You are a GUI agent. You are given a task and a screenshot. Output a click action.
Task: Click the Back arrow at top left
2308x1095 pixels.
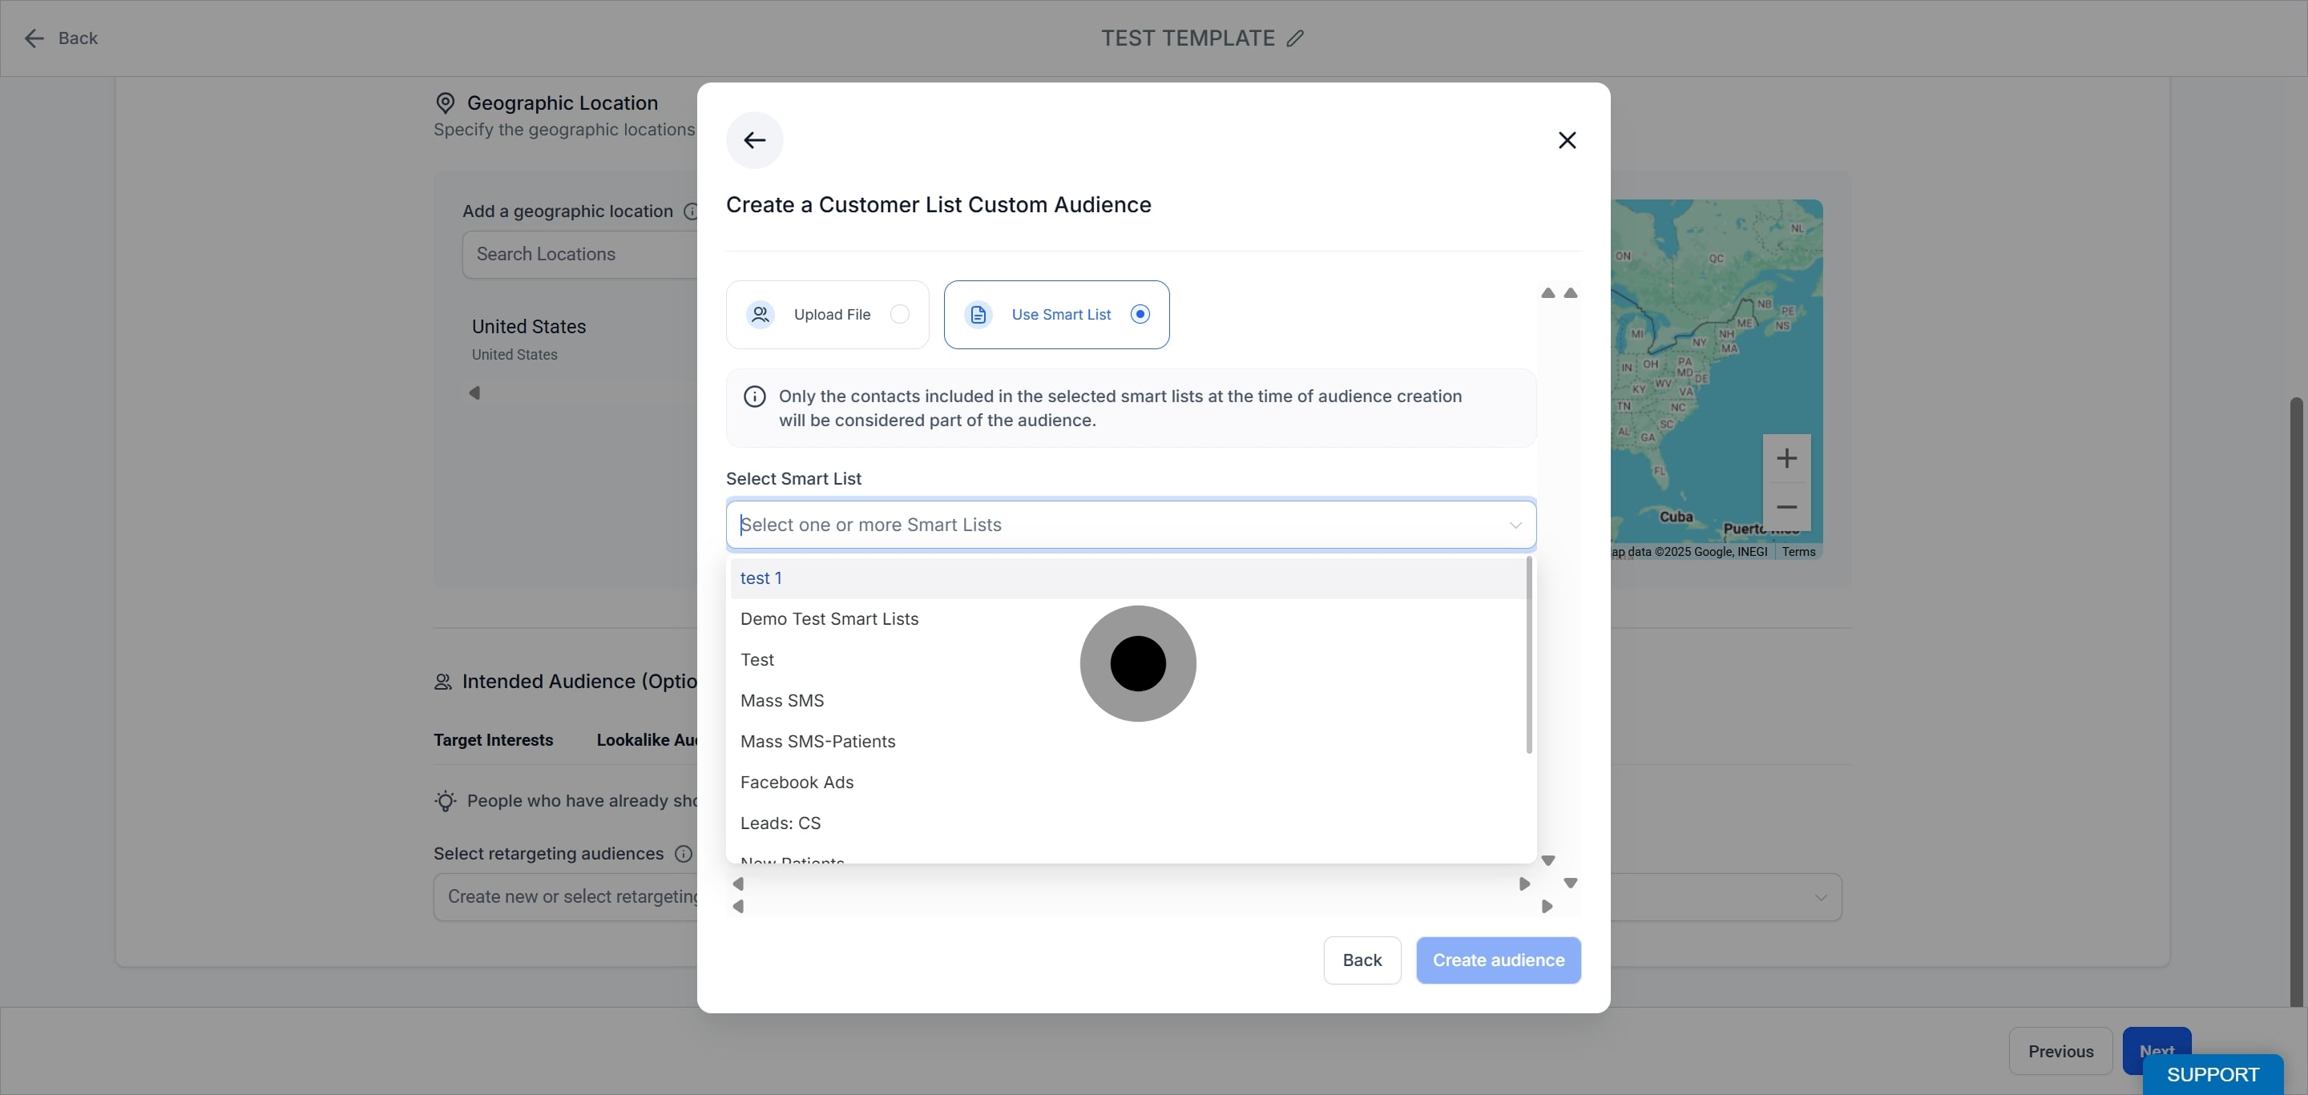(x=34, y=38)
